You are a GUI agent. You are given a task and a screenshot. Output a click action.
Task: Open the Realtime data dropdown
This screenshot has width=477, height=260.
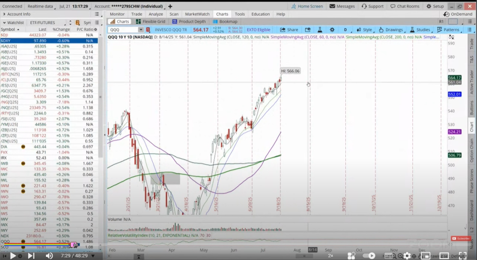(x=40, y=6)
